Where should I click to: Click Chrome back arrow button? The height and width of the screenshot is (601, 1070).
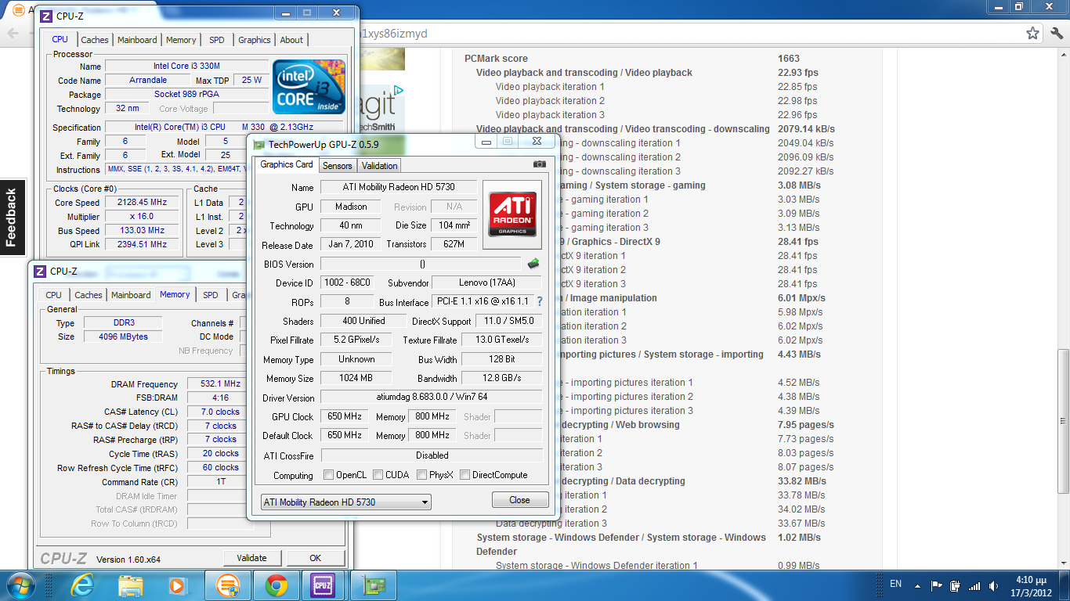coord(13,34)
